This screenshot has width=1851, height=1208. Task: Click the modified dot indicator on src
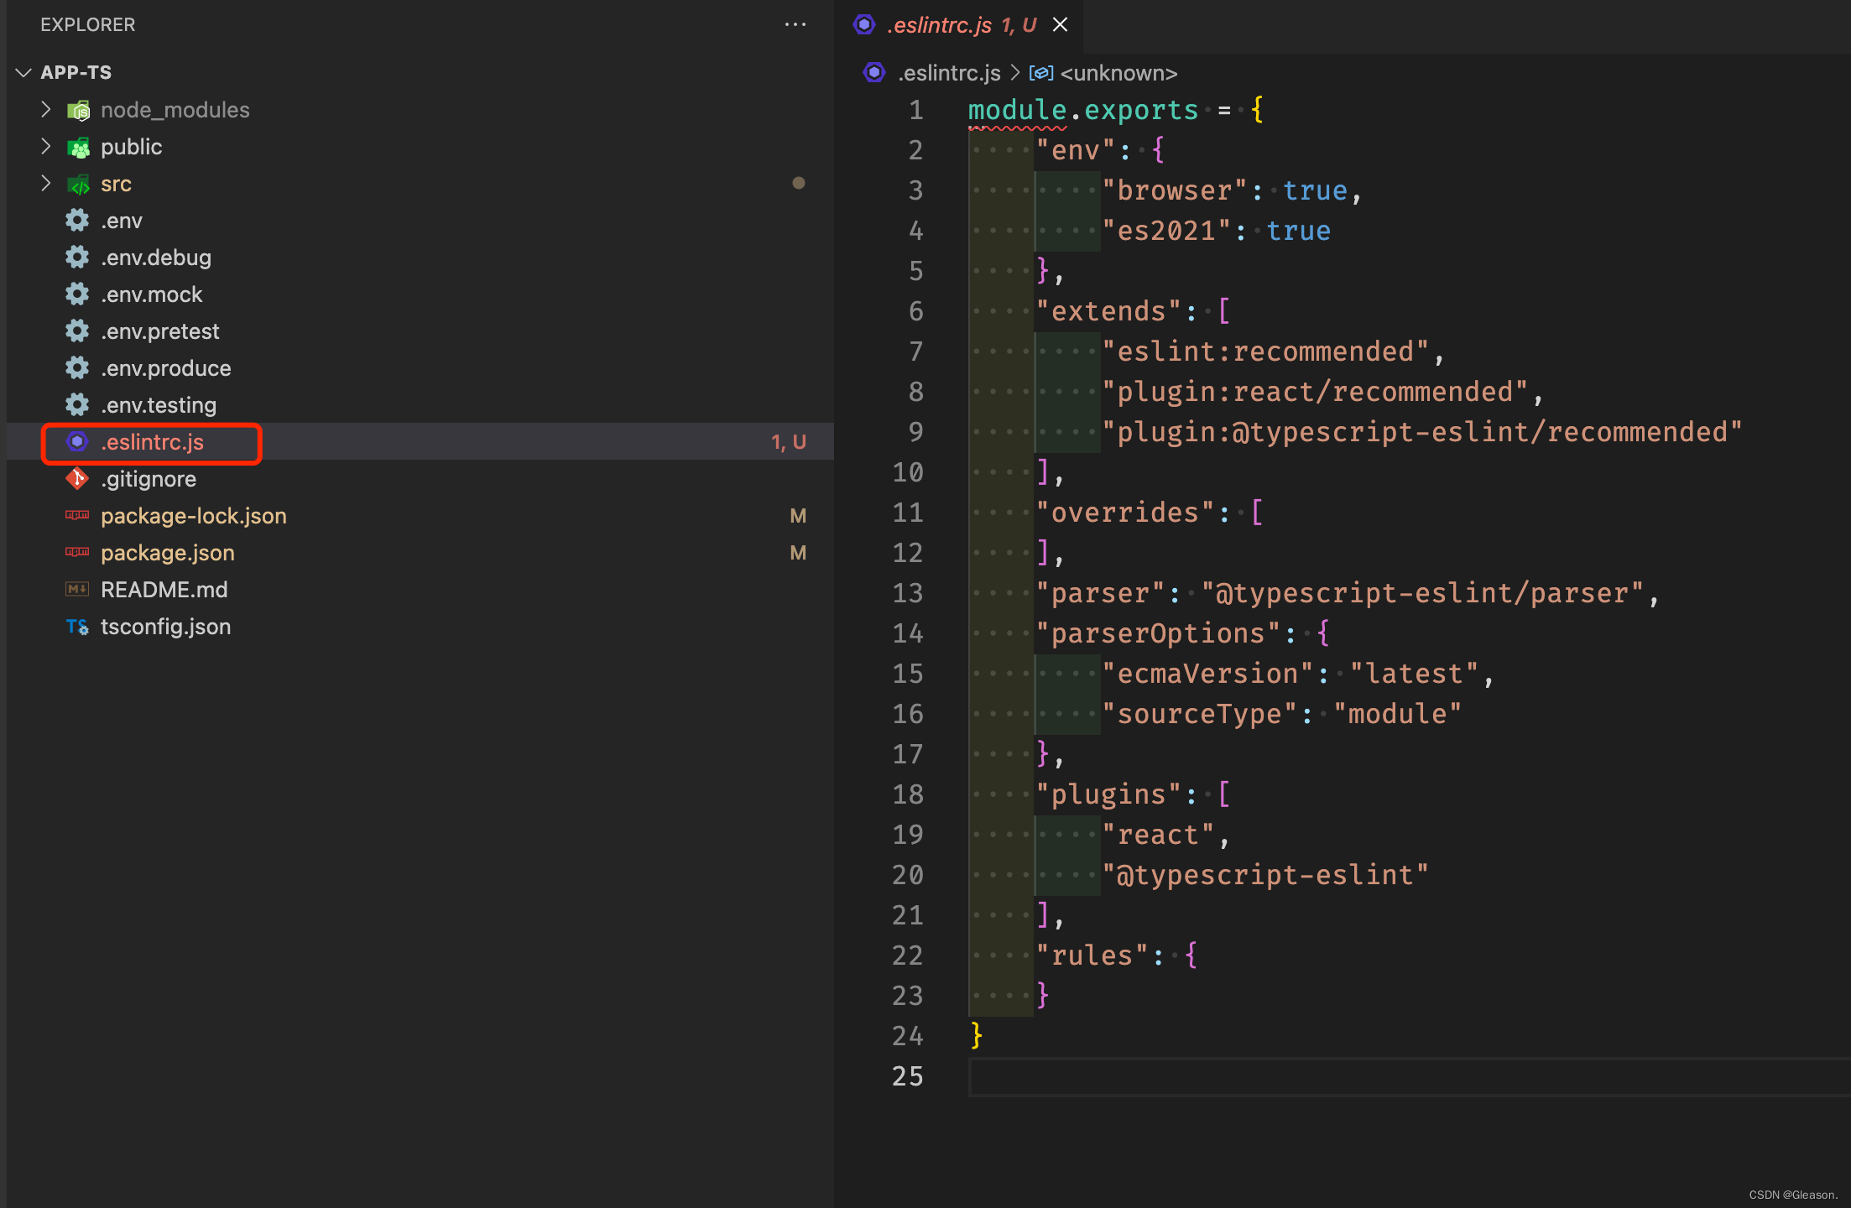(799, 183)
